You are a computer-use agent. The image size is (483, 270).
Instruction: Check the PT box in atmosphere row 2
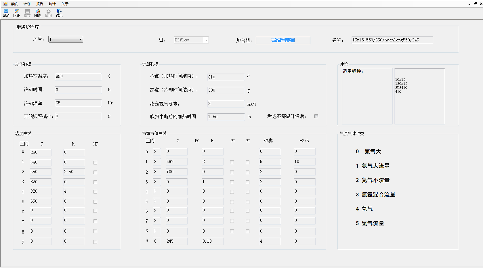(x=232, y=173)
